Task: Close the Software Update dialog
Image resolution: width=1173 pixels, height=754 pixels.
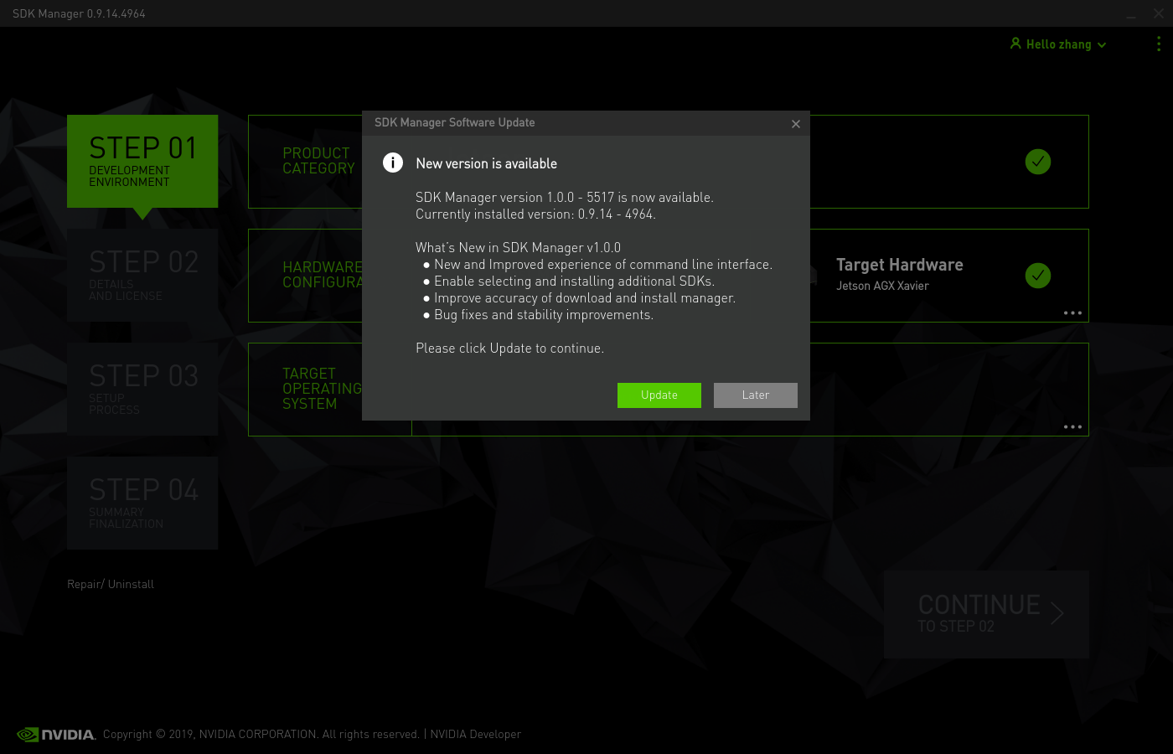Action: point(796,124)
